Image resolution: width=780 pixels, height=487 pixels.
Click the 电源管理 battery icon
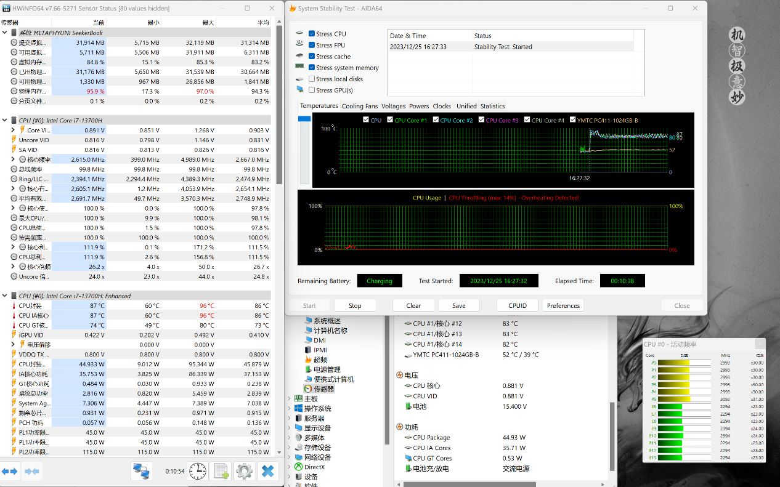click(308, 369)
